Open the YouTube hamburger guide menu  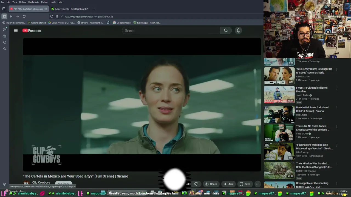click(16, 30)
